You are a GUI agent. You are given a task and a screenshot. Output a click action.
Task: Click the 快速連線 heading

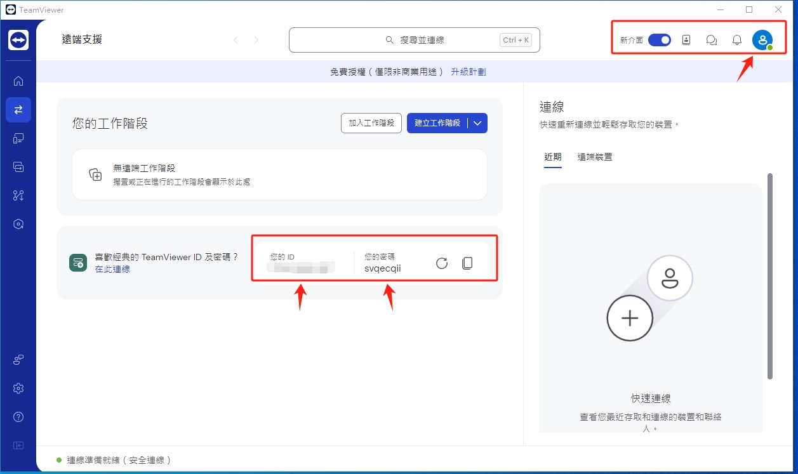(651, 398)
